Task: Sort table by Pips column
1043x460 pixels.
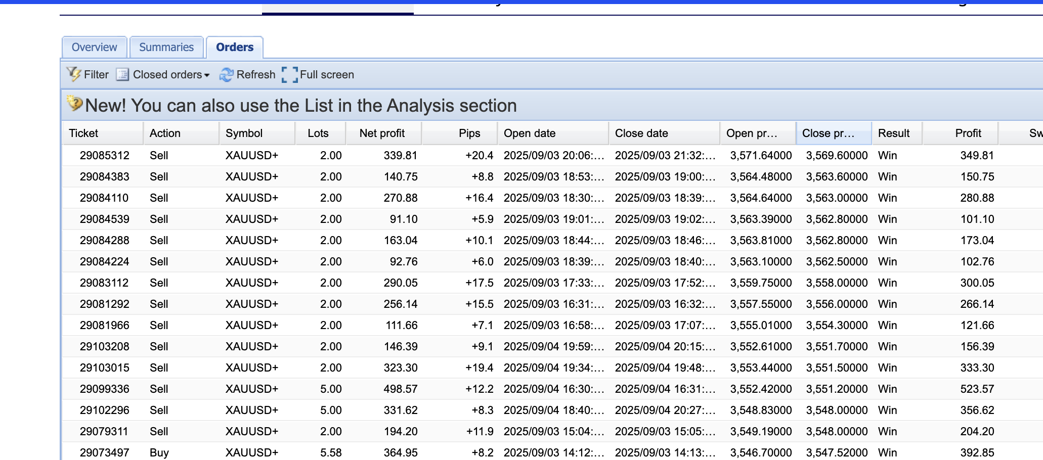Action: click(469, 133)
